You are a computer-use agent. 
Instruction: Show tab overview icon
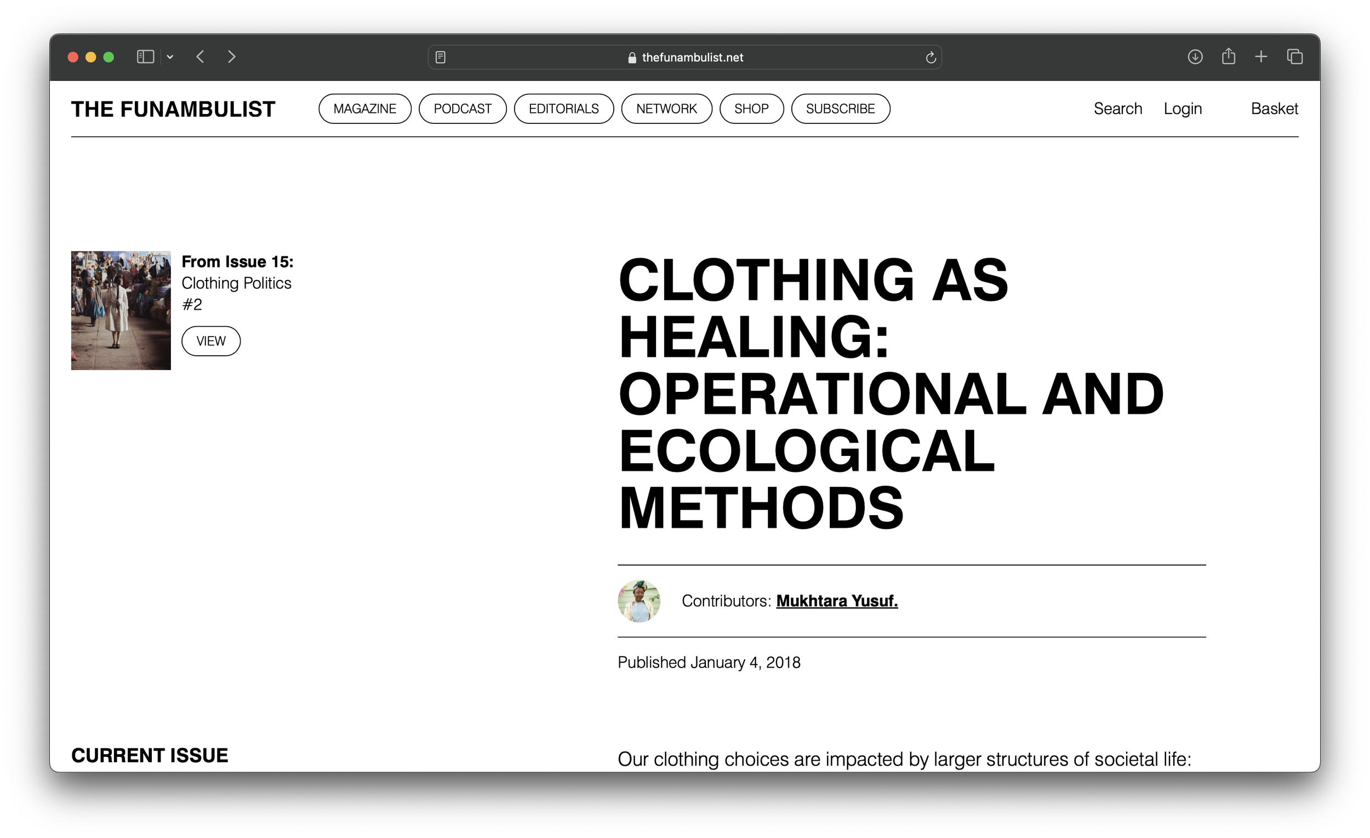[x=1294, y=56]
